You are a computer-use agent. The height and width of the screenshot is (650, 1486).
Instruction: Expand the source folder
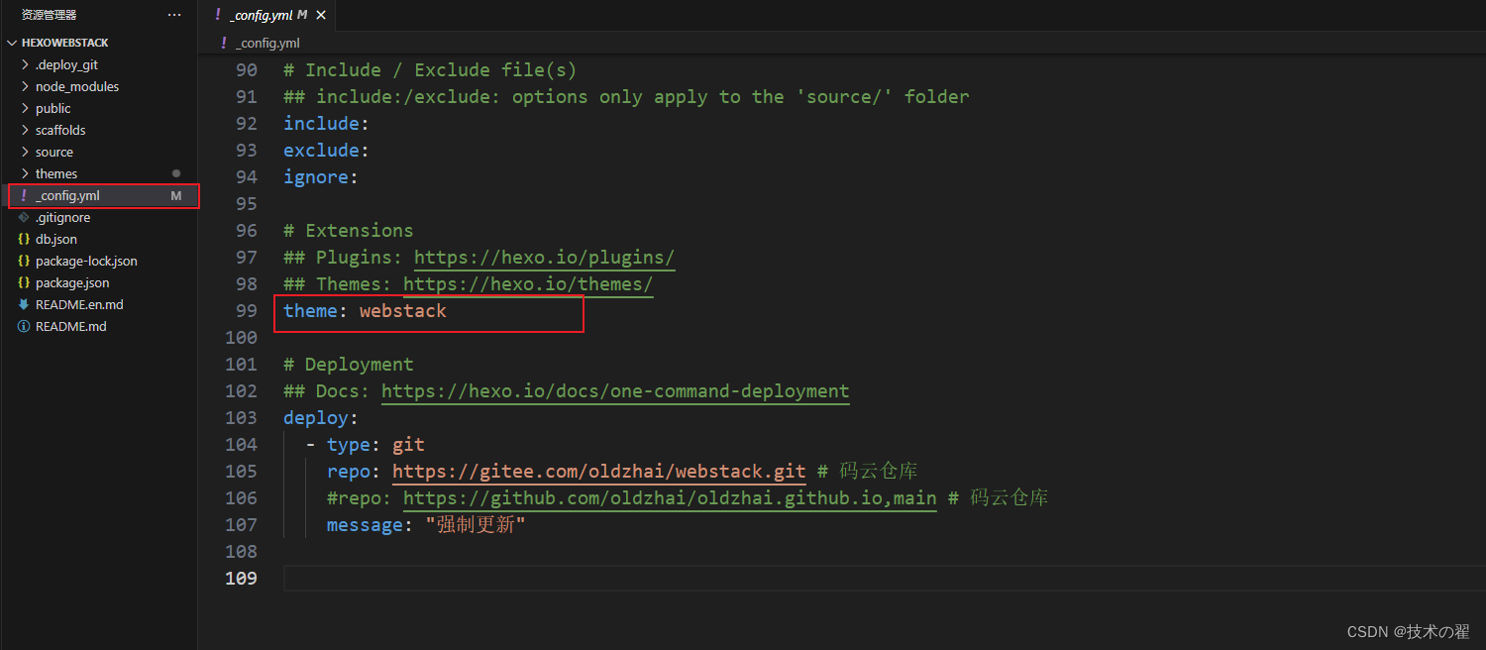point(26,152)
